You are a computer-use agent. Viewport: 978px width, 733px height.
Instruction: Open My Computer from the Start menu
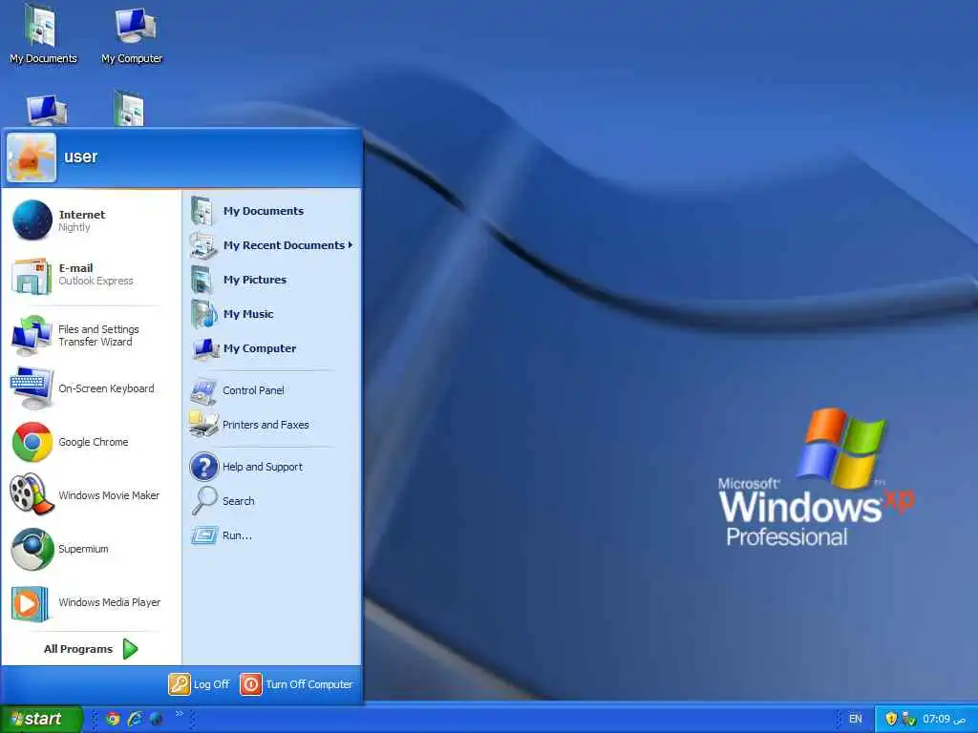[272, 347]
